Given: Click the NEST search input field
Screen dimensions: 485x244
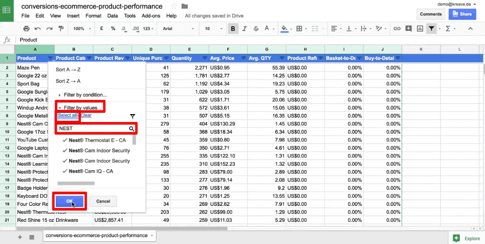Looking at the screenshot, I should click(95, 128).
